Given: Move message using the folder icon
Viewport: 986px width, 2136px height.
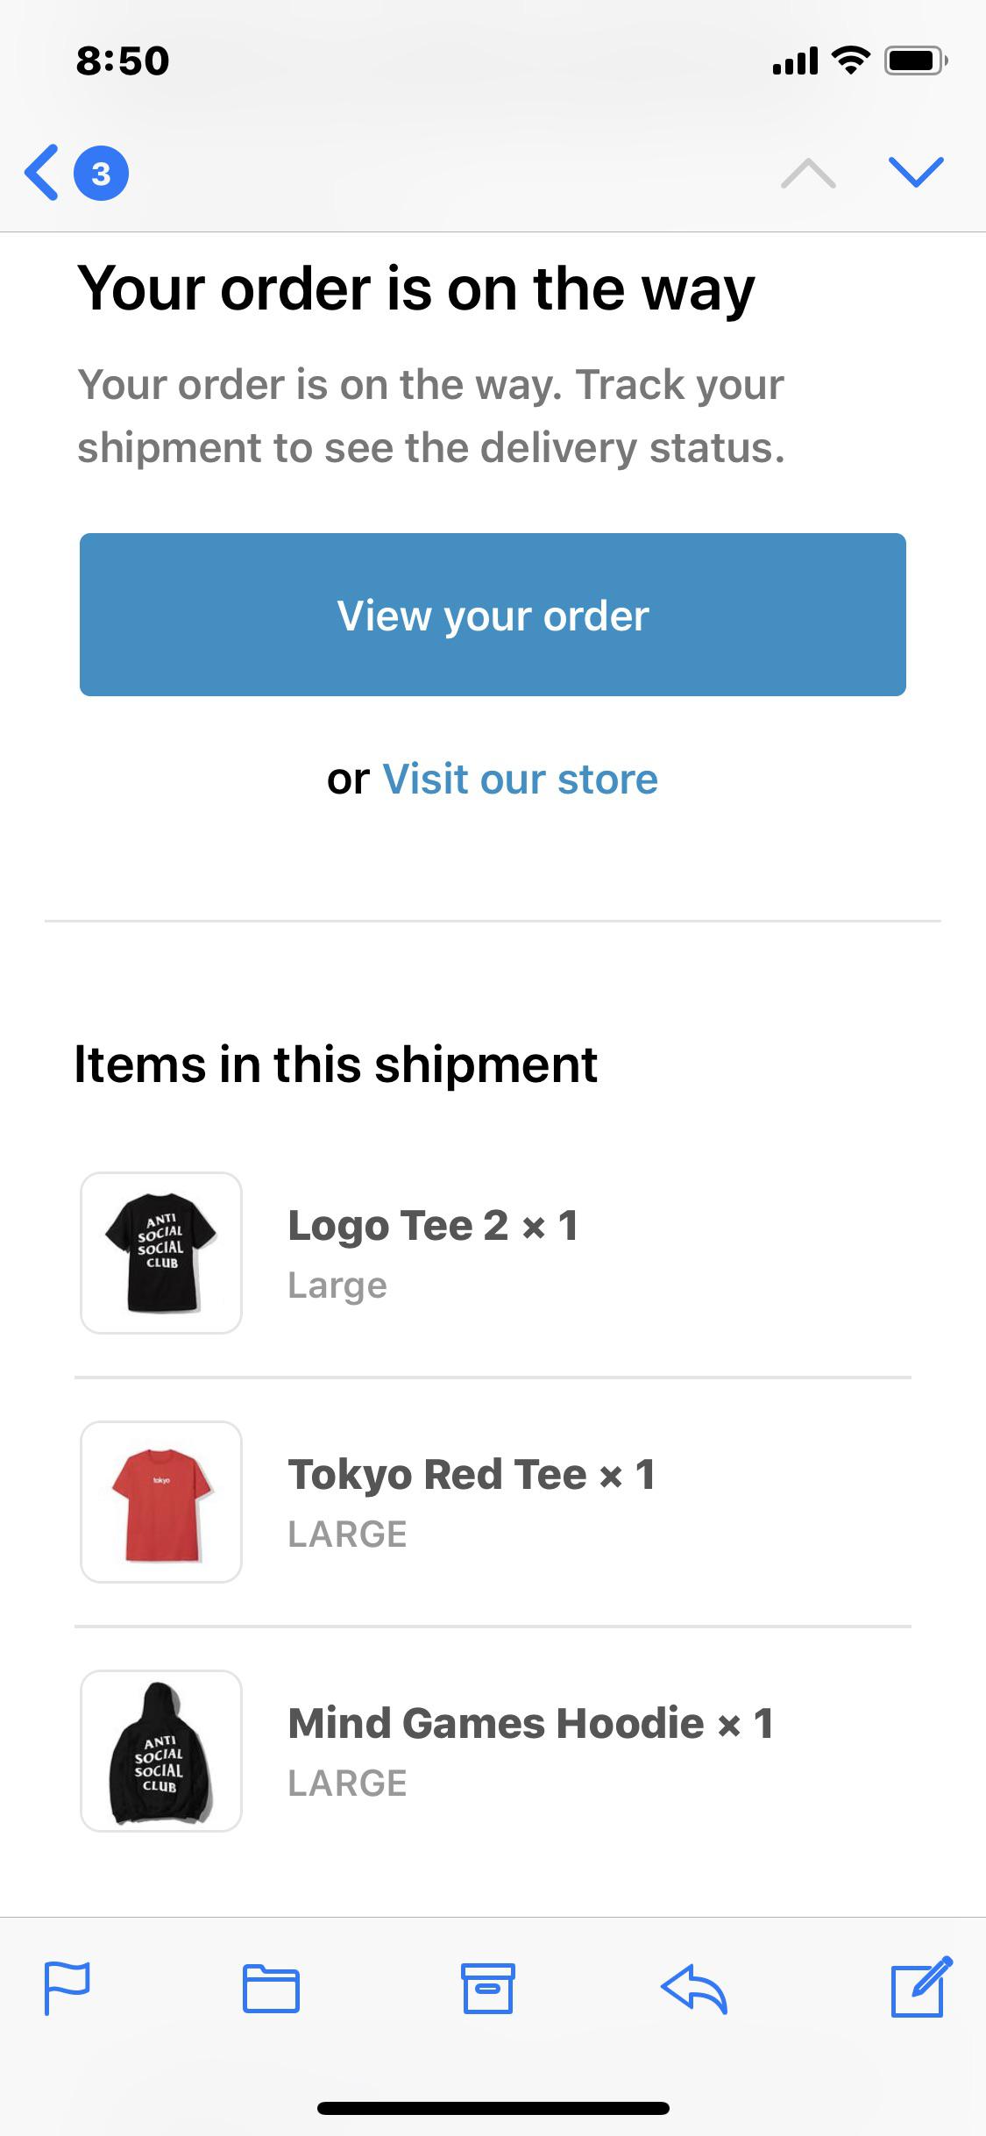Looking at the screenshot, I should [x=271, y=1989].
